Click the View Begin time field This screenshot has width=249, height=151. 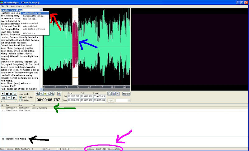click(73, 100)
